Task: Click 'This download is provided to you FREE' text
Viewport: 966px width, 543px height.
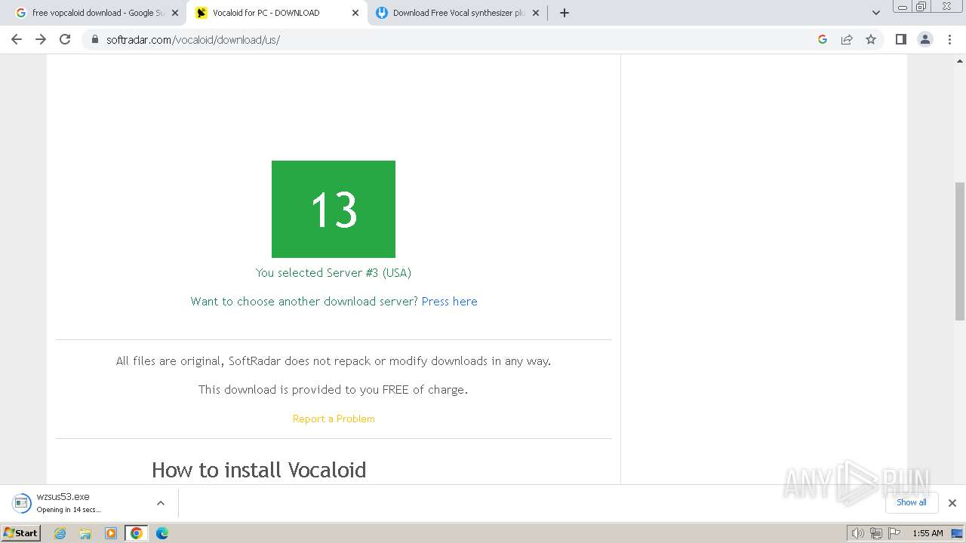Action: pyautogui.click(x=334, y=390)
